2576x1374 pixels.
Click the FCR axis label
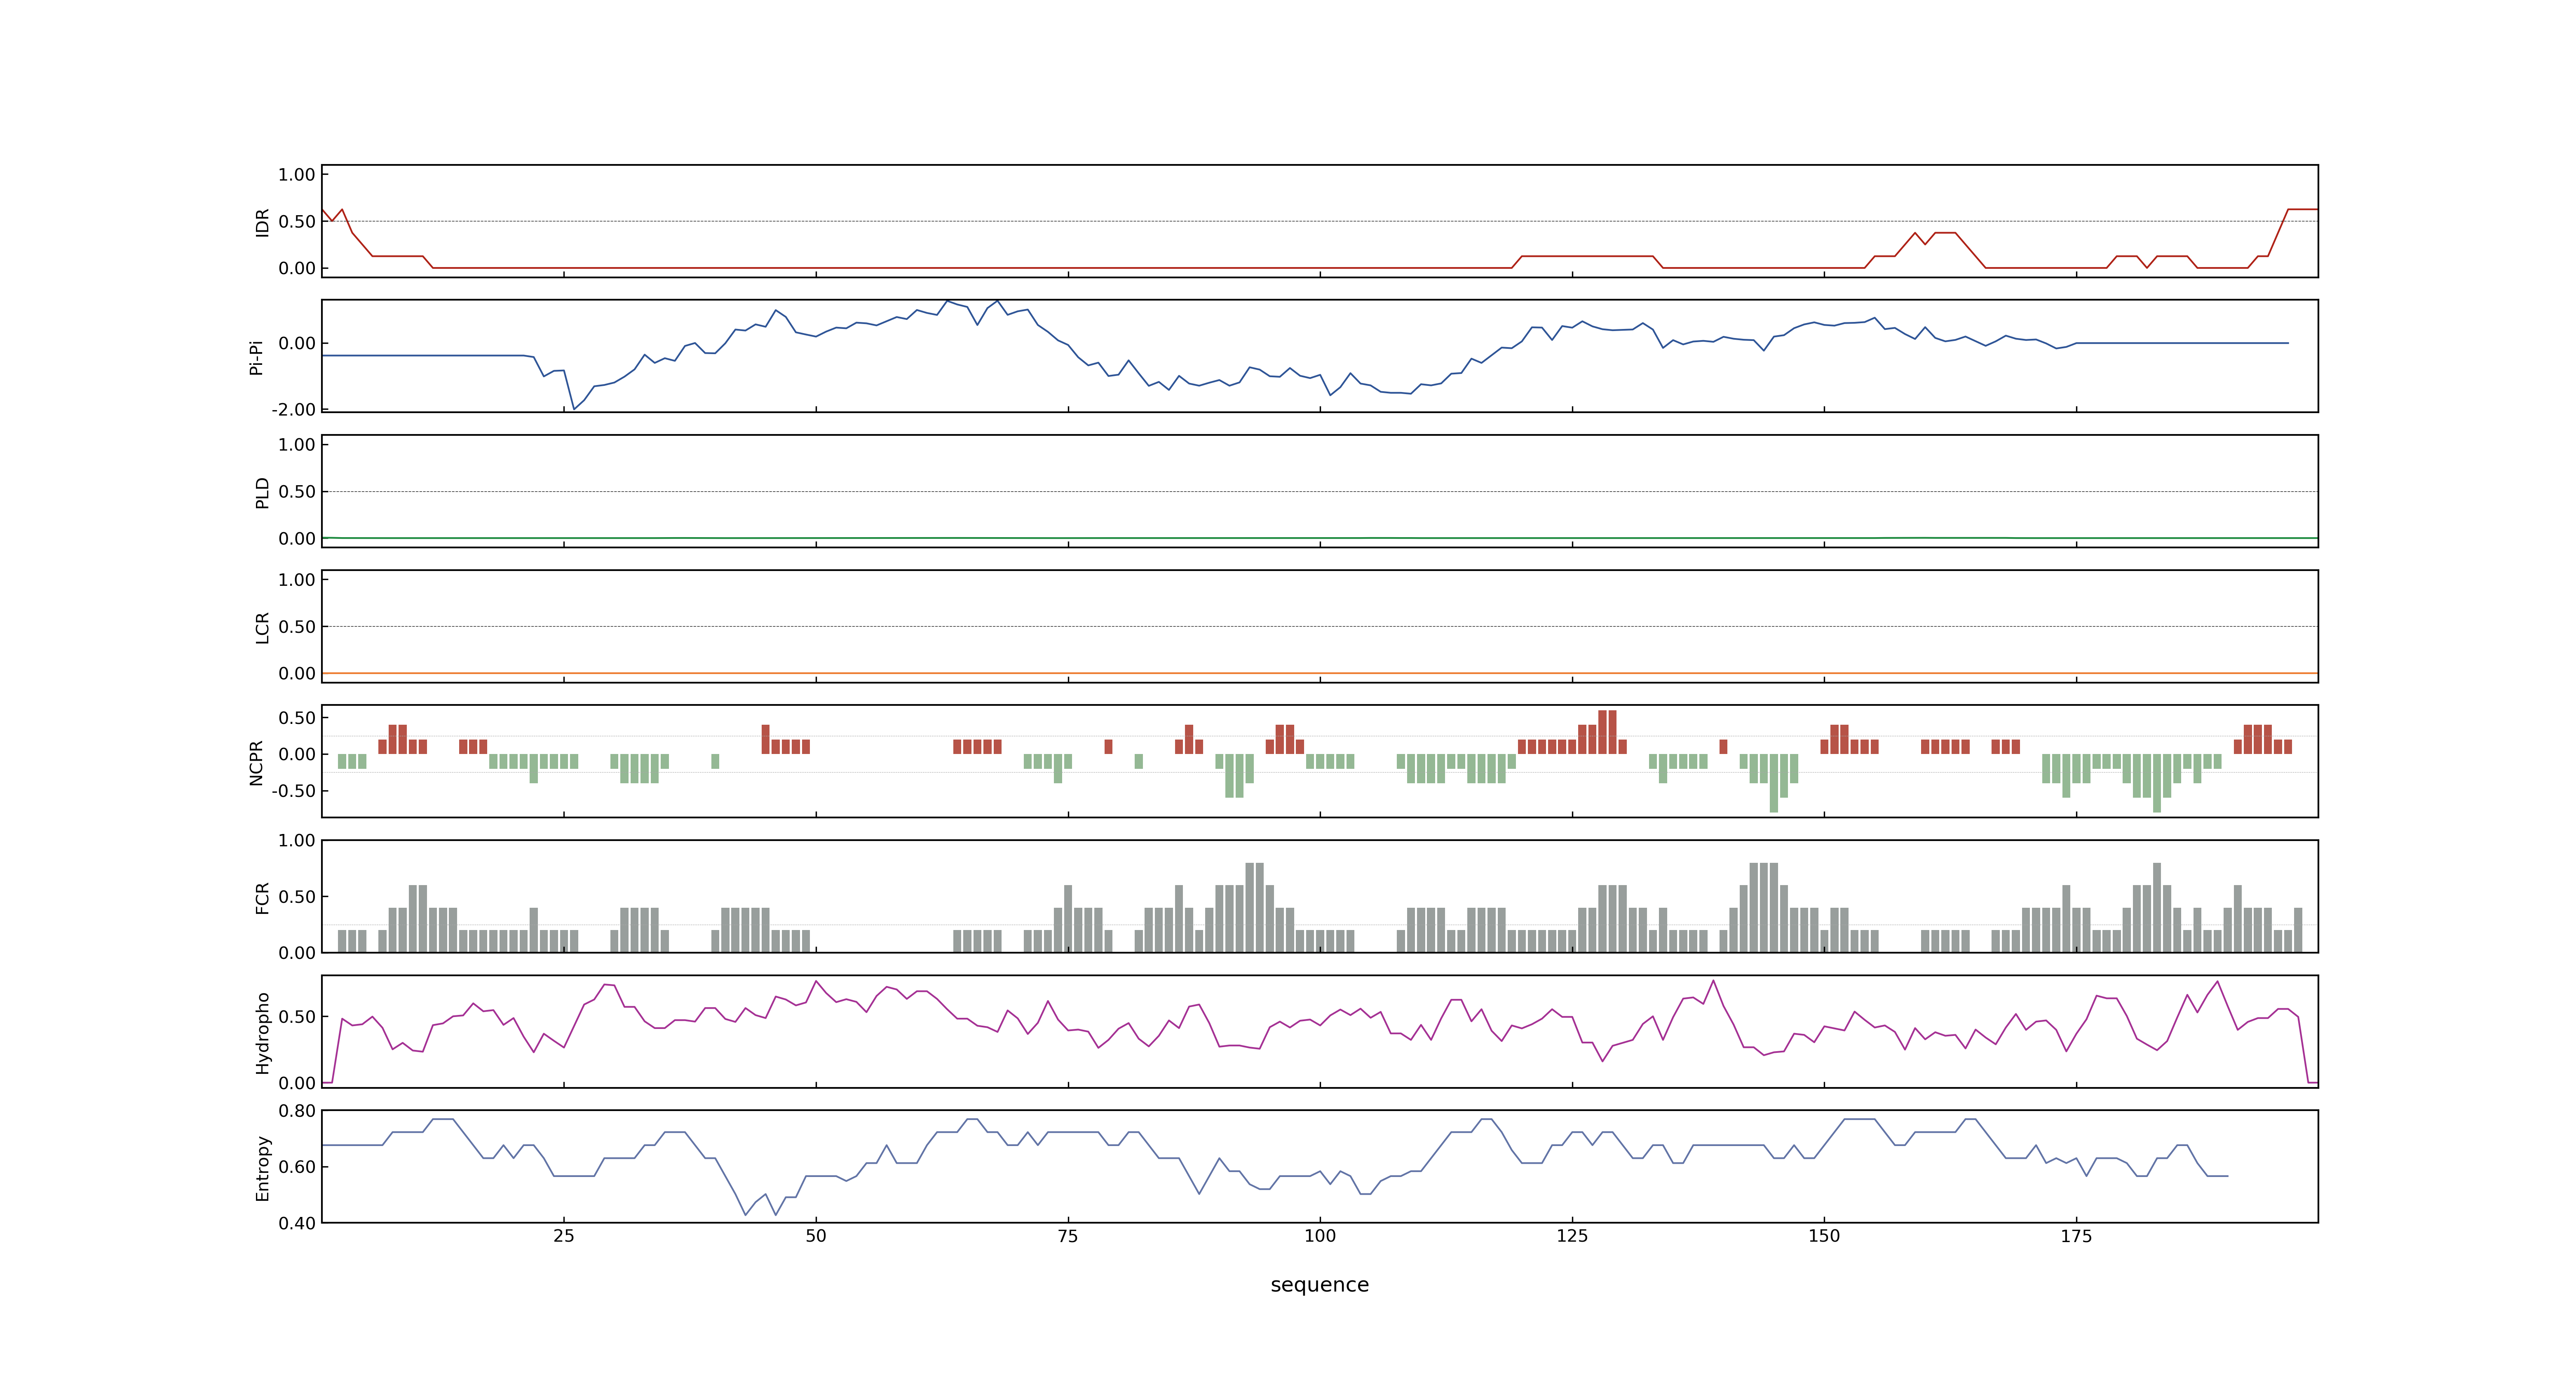coord(262,898)
